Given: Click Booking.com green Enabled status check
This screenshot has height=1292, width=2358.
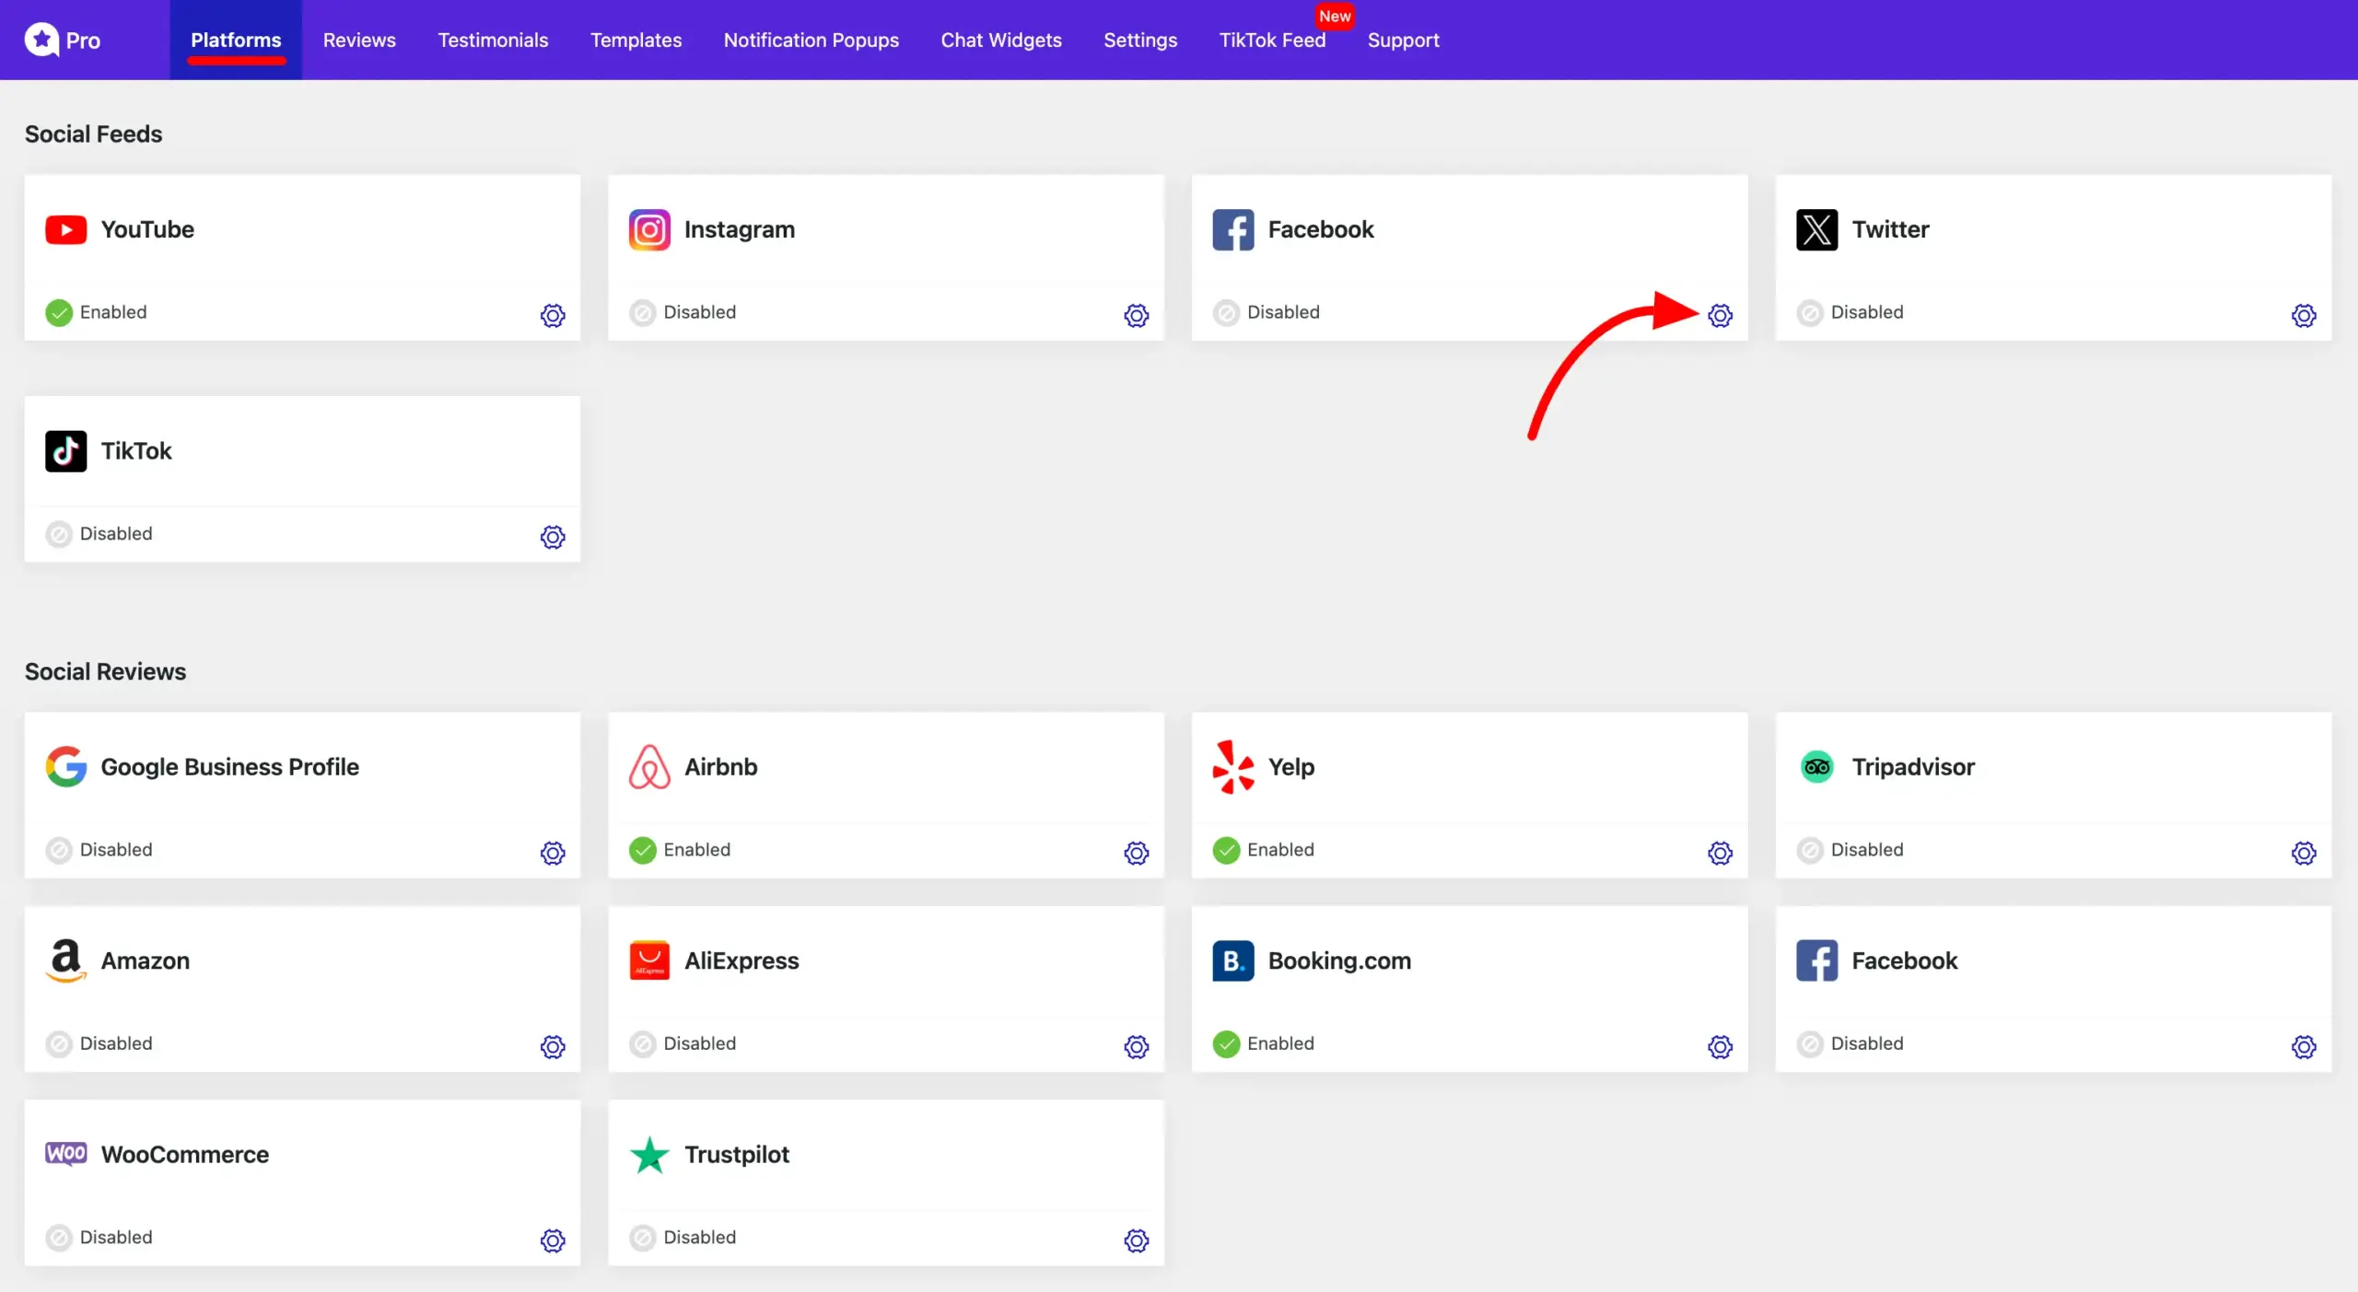Looking at the screenshot, I should (x=1226, y=1043).
